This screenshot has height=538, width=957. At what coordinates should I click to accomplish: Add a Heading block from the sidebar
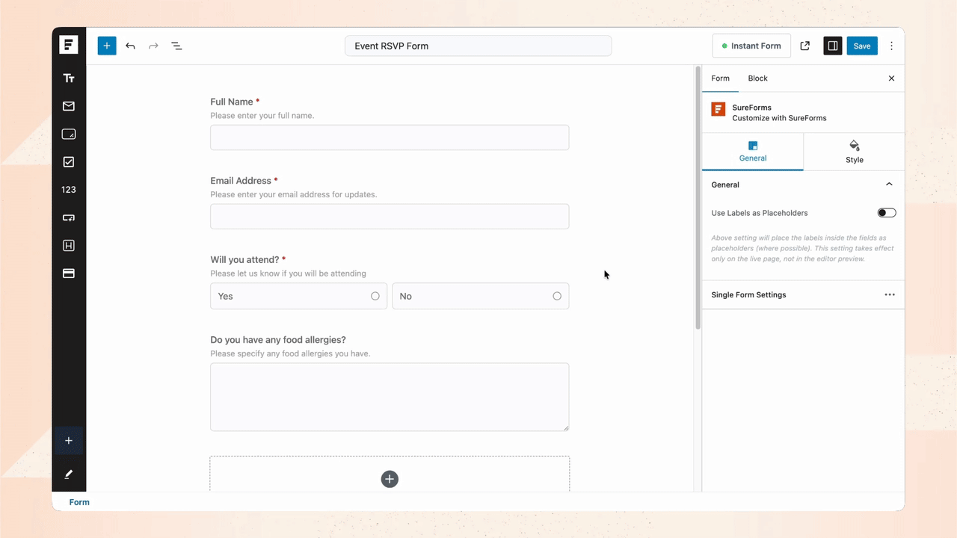click(69, 246)
